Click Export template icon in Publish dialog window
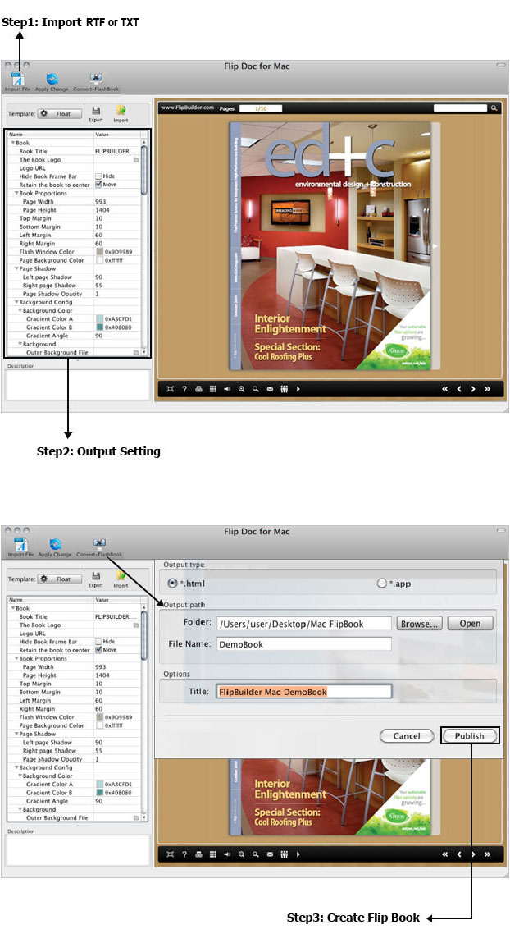This screenshot has height=952, width=510. point(96,576)
